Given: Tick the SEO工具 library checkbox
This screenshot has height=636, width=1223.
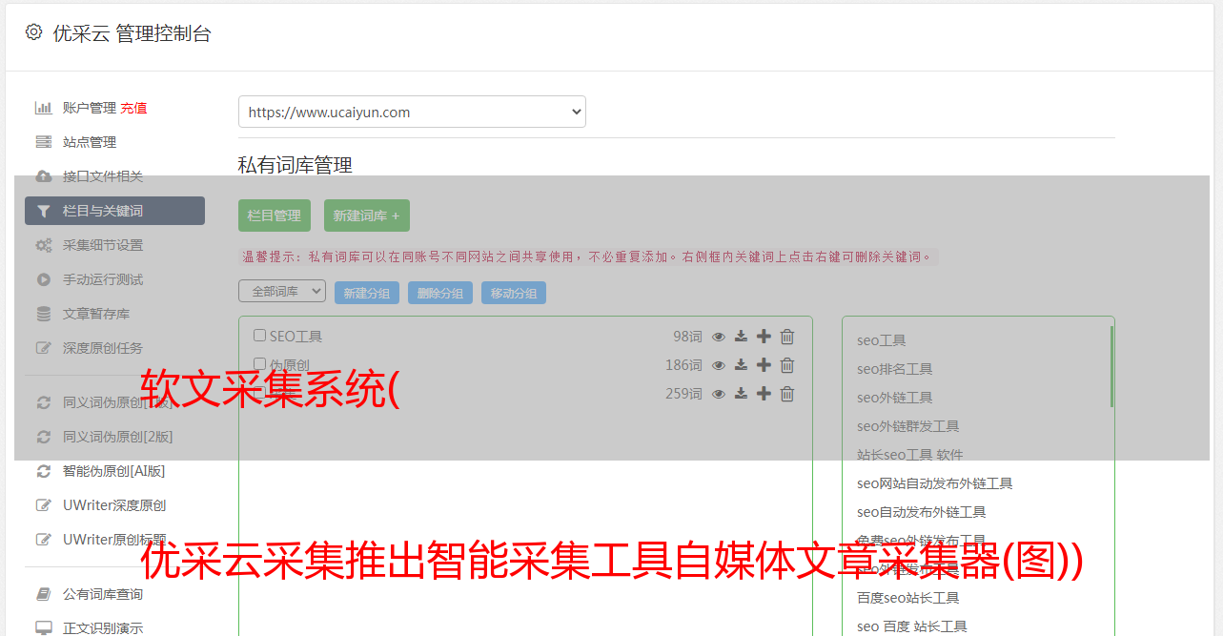Looking at the screenshot, I should coord(259,336).
